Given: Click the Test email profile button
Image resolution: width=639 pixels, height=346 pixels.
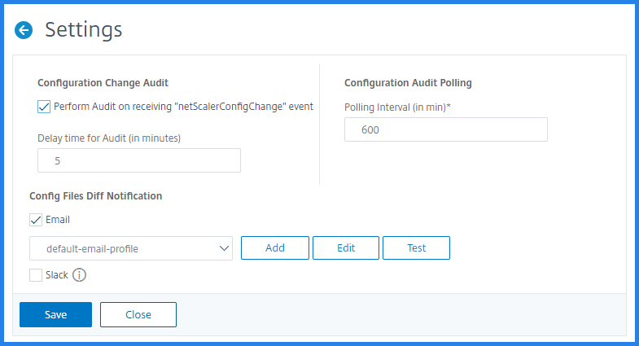Looking at the screenshot, I should click(417, 247).
